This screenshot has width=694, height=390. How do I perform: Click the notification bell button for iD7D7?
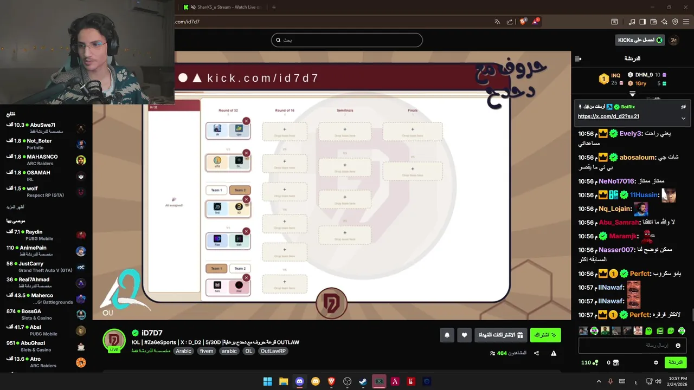pyautogui.click(x=447, y=335)
